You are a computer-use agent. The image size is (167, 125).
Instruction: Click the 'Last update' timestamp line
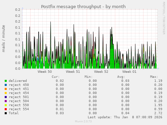click(x=125, y=117)
